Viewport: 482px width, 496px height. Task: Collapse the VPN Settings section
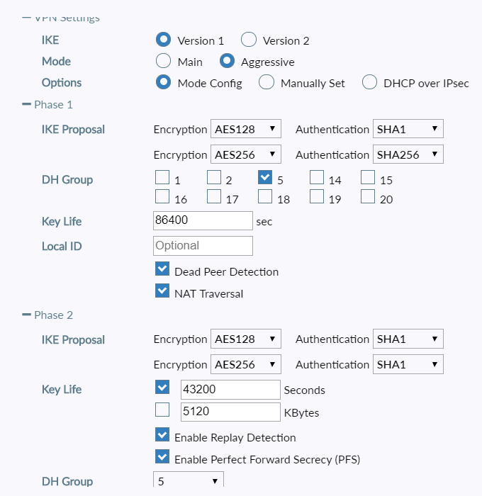pyautogui.click(x=27, y=18)
